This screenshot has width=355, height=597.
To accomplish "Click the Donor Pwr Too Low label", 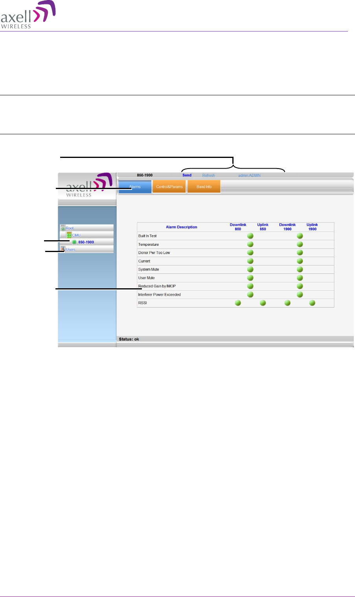I will 154,253.
